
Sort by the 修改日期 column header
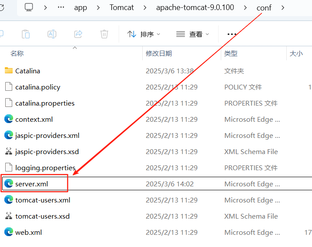[x=159, y=53]
